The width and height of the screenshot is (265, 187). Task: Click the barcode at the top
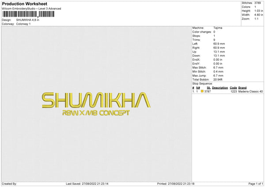click(28, 14)
